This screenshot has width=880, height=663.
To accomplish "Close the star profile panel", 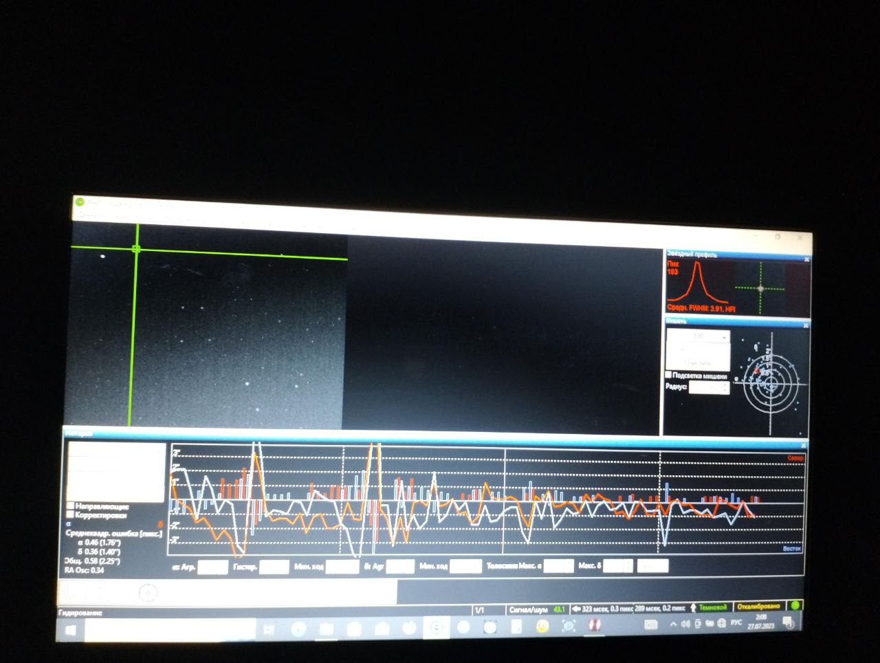I will 806,259.
